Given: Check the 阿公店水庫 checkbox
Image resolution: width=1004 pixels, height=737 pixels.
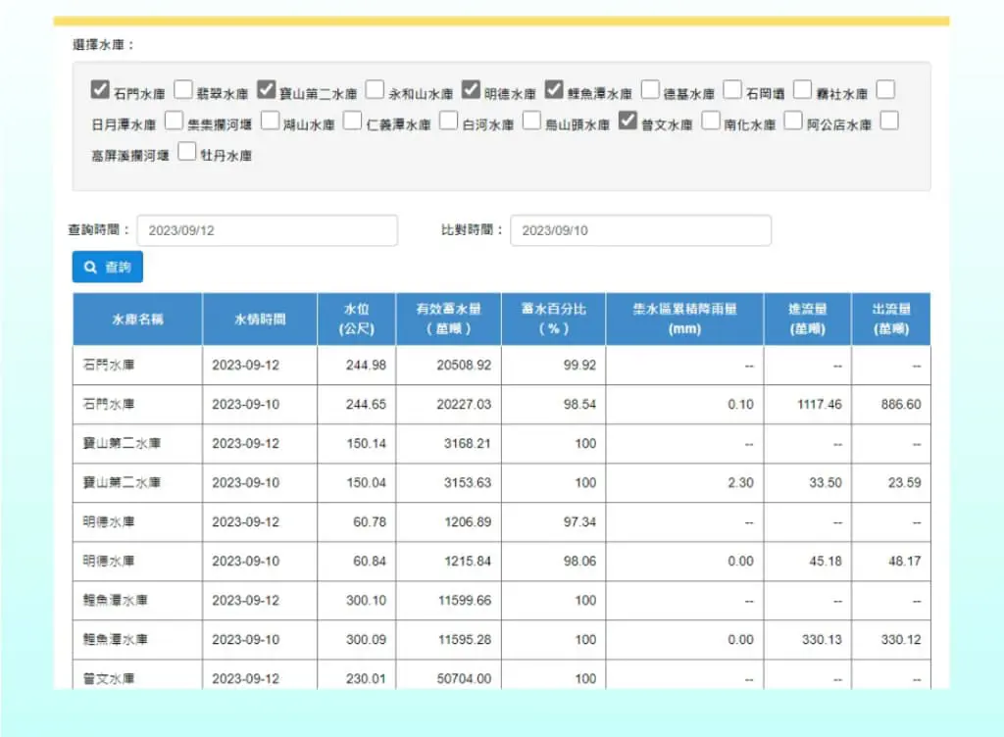Looking at the screenshot, I should point(793,121).
